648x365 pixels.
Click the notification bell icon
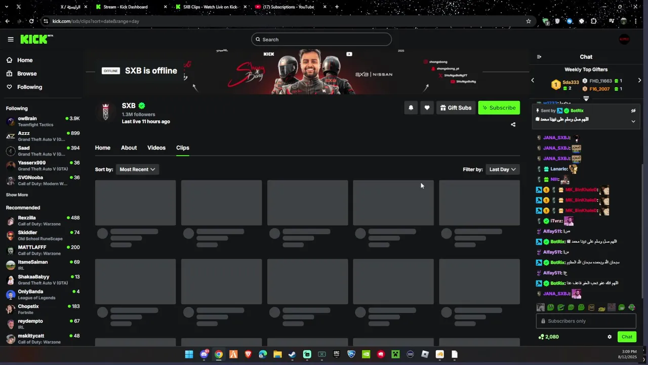click(x=411, y=107)
